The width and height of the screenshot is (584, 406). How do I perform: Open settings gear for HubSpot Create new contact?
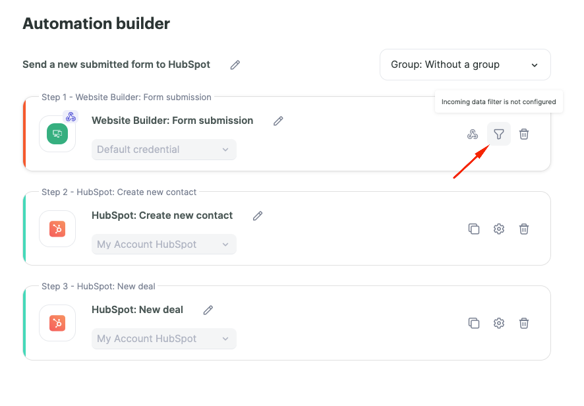pos(499,229)
